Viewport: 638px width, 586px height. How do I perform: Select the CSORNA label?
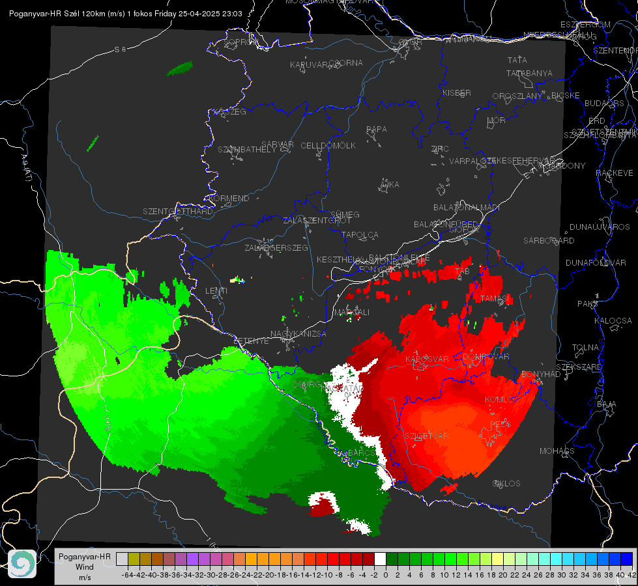tap(346, 63)
